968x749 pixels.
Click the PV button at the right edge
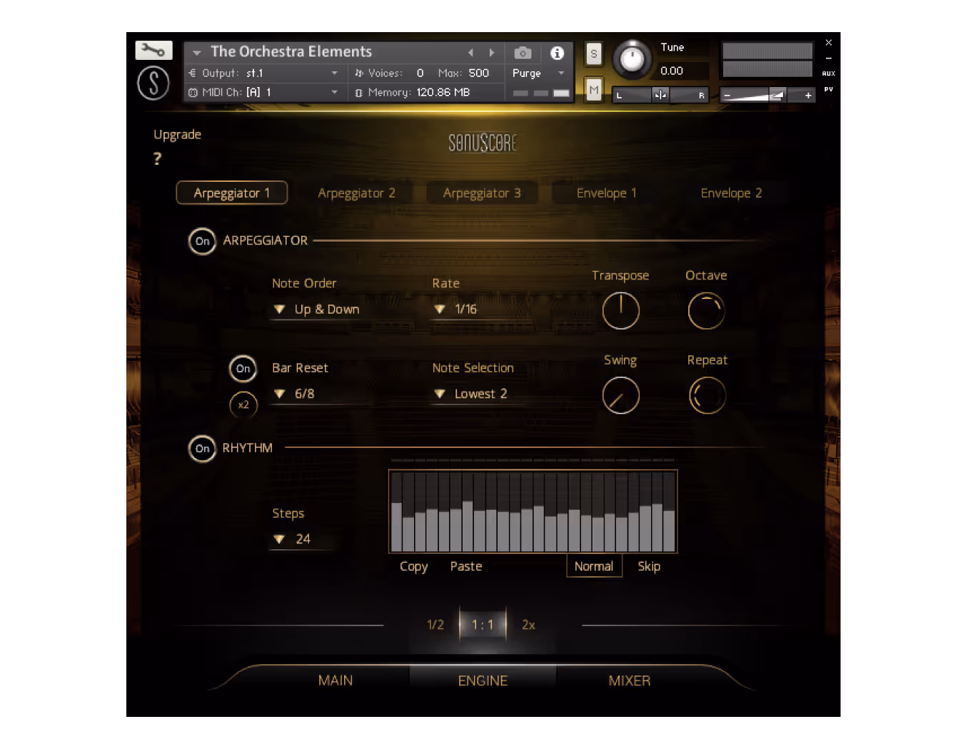pos(828,89)
